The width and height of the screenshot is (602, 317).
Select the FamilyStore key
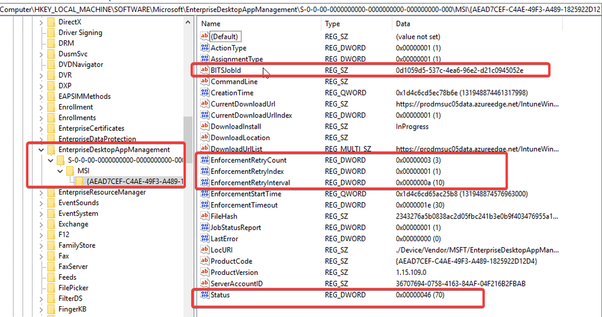tap(77, 245)
